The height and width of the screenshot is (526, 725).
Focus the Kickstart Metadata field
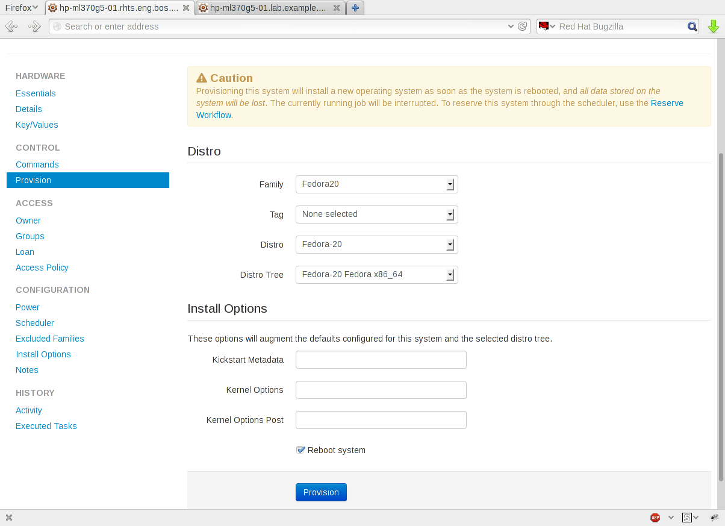pyautogui.click(x=381, y=360)
